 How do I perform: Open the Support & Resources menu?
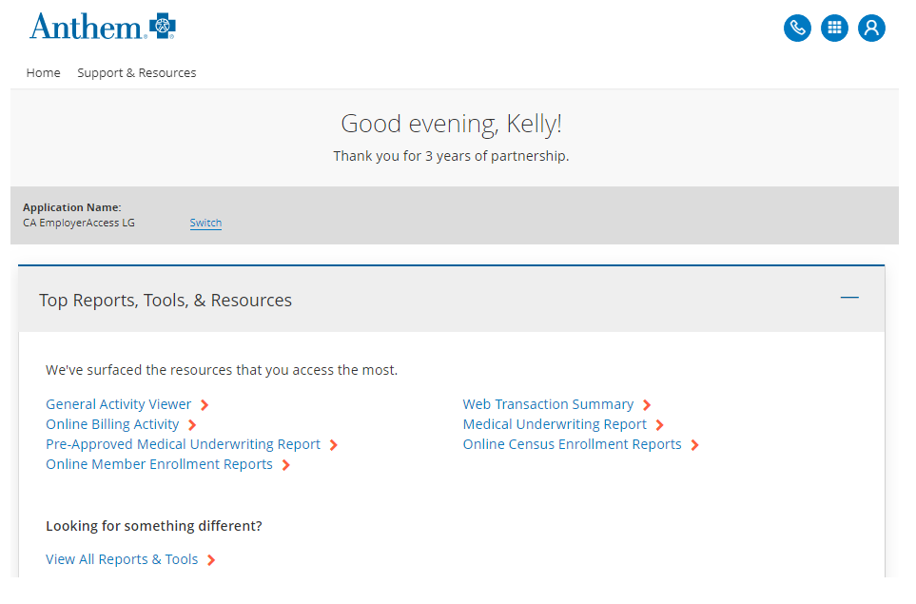pyautogui.click(x=137, y=73)
